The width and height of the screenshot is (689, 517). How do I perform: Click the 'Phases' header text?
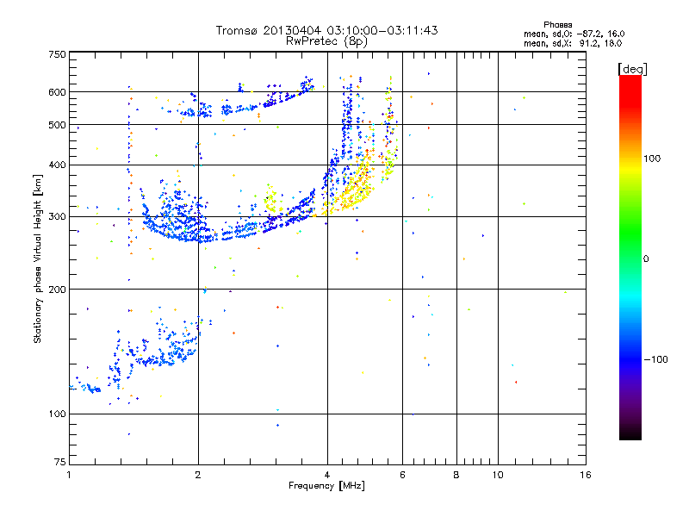[557, 25]
